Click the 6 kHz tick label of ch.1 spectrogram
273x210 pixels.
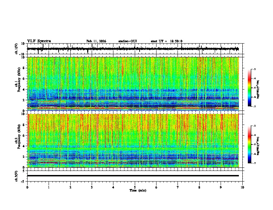[x=24, y=79]
